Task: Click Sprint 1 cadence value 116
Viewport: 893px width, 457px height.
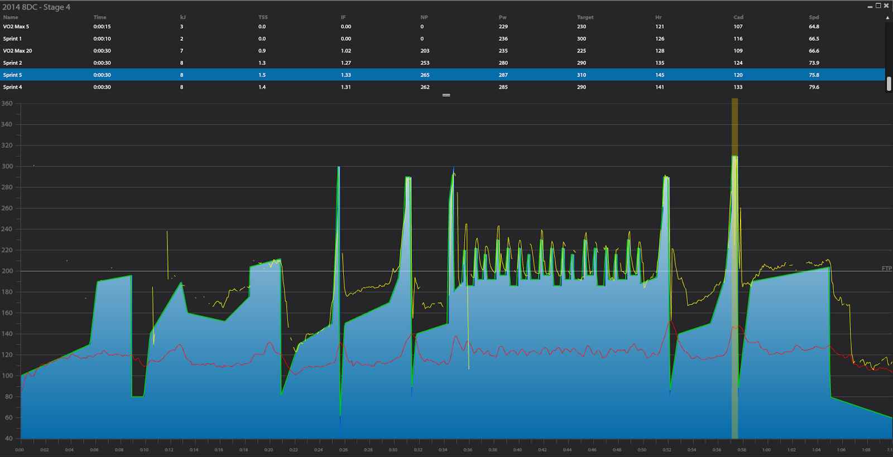Action: point(738,39)
